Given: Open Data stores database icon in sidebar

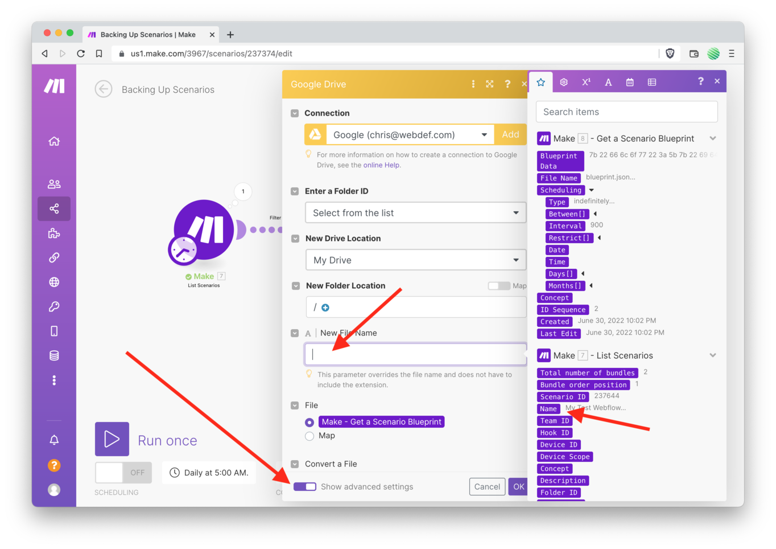Looking at the screenshot, I should click(54, 355).
